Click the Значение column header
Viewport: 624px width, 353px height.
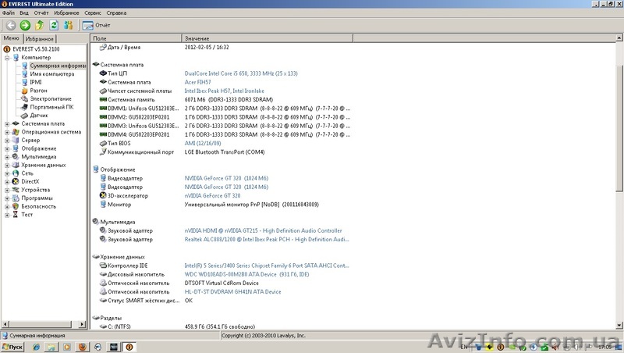[x=268, y=38]
